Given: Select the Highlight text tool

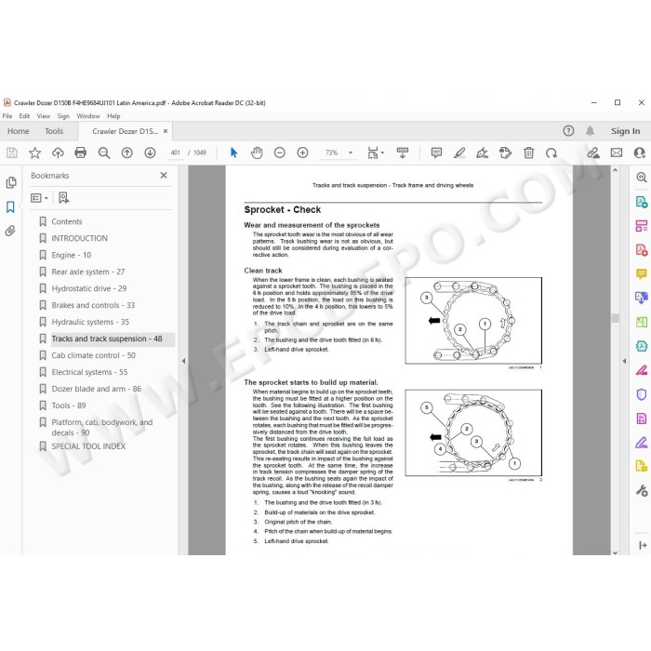Looking at the screenshot, I should click(459, 153).
